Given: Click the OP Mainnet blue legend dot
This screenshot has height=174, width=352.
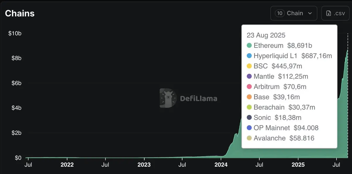Looking at the screenshot, I should tap(249, 128).
